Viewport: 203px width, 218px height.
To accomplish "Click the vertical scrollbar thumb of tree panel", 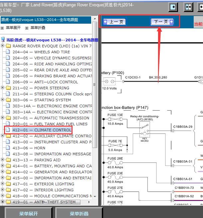I will (95, 85).
